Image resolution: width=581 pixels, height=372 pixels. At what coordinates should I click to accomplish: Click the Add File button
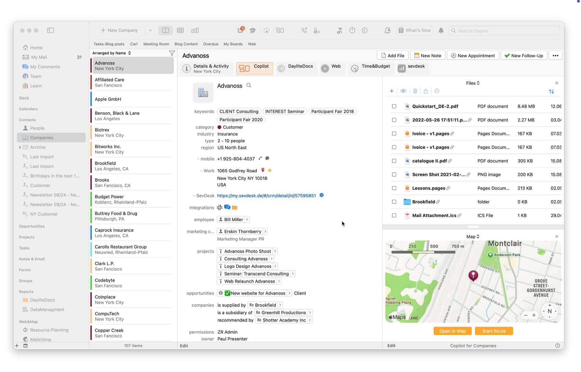pos(393,56)
